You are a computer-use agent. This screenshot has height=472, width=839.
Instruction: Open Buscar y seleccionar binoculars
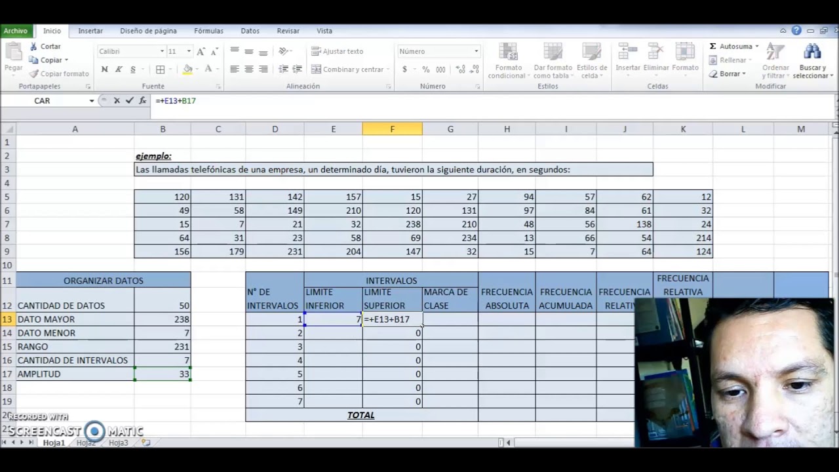[x=812, y=61]
